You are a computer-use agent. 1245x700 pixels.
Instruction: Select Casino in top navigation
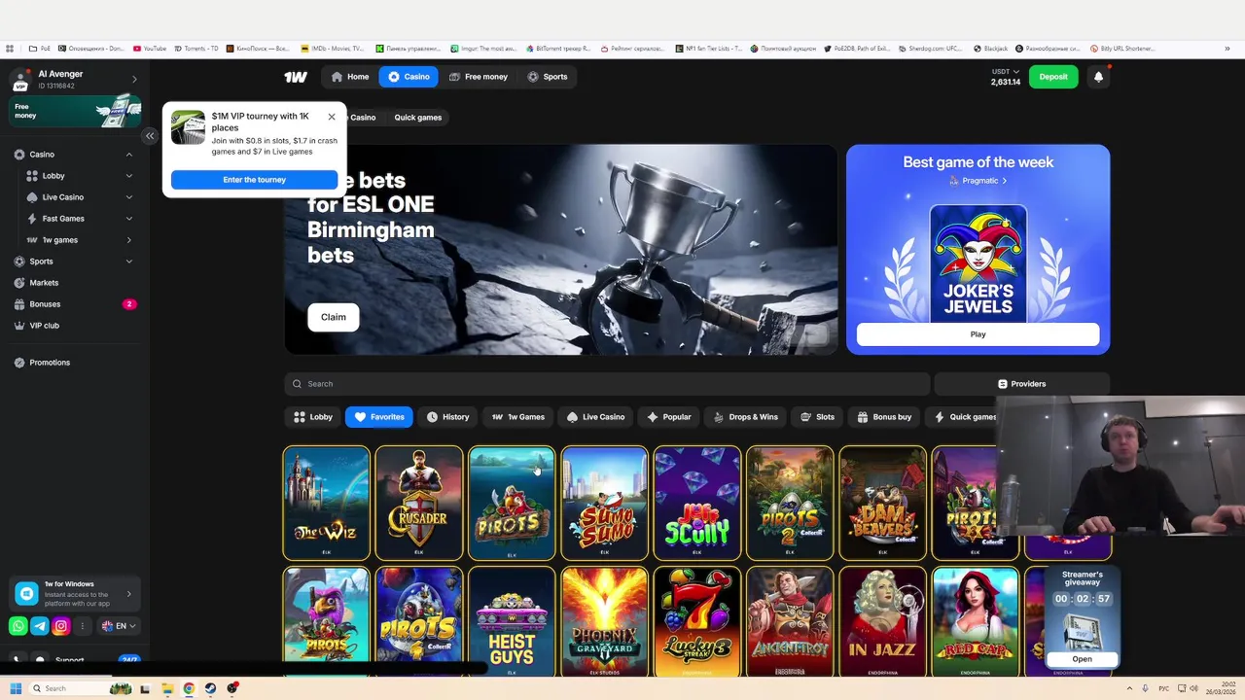409,77
